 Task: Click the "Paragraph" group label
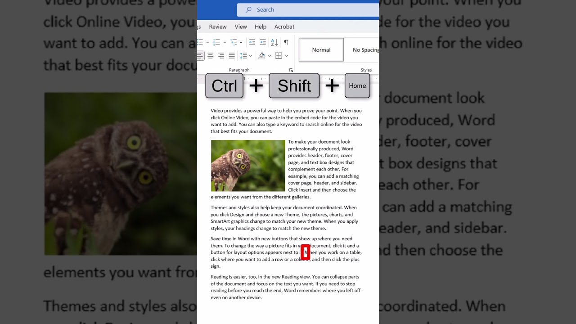(x=239, y=70)
